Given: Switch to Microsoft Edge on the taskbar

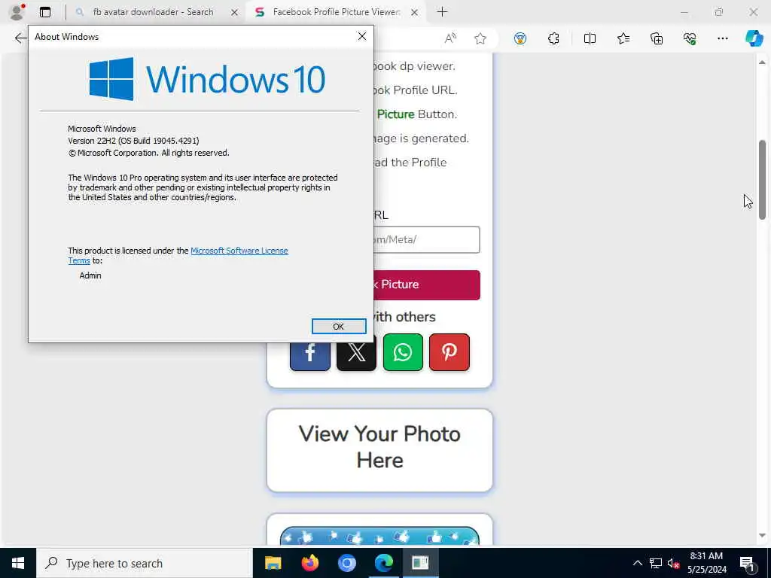Looking at the screenshot, I should (x=383, y=563).
